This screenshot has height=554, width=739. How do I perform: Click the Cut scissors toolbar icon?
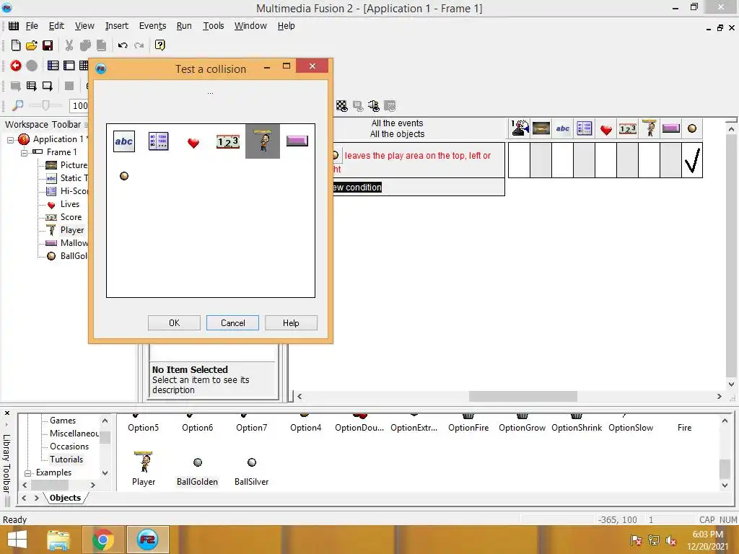[x=69, y=45]
